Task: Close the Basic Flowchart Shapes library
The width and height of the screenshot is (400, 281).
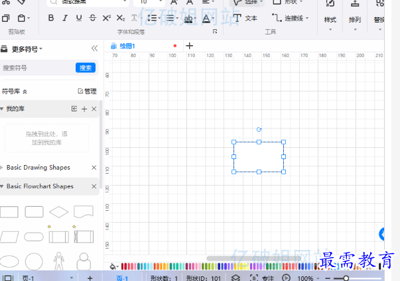Action: pyautogui.click(x=94, y=186)
